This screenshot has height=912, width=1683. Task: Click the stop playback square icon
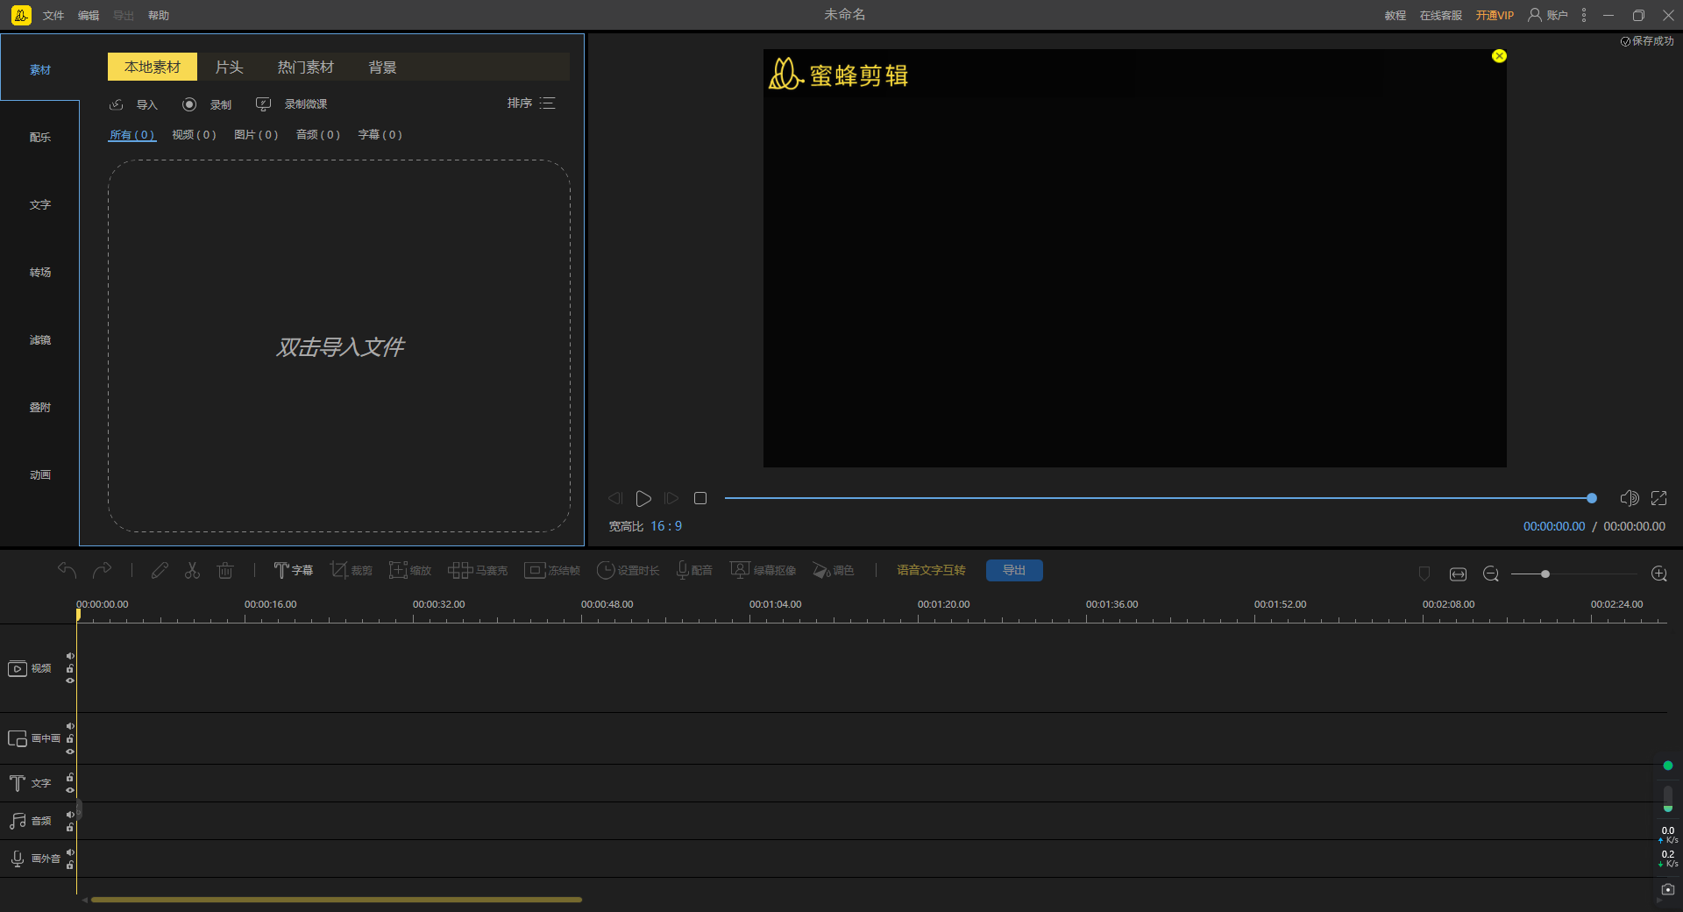[x=700, y=498]
